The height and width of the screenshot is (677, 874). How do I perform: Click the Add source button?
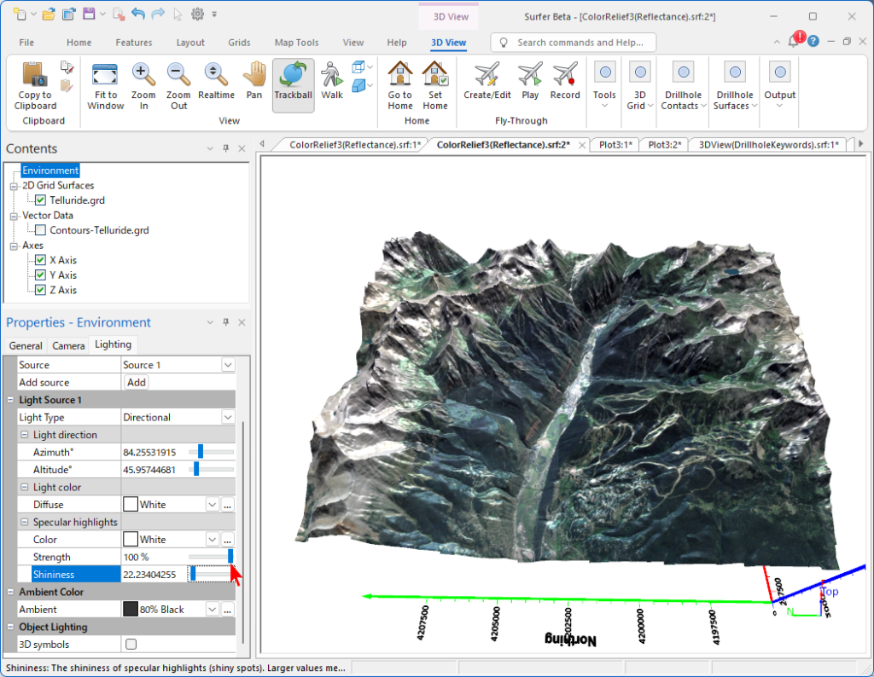click(136, 383)
